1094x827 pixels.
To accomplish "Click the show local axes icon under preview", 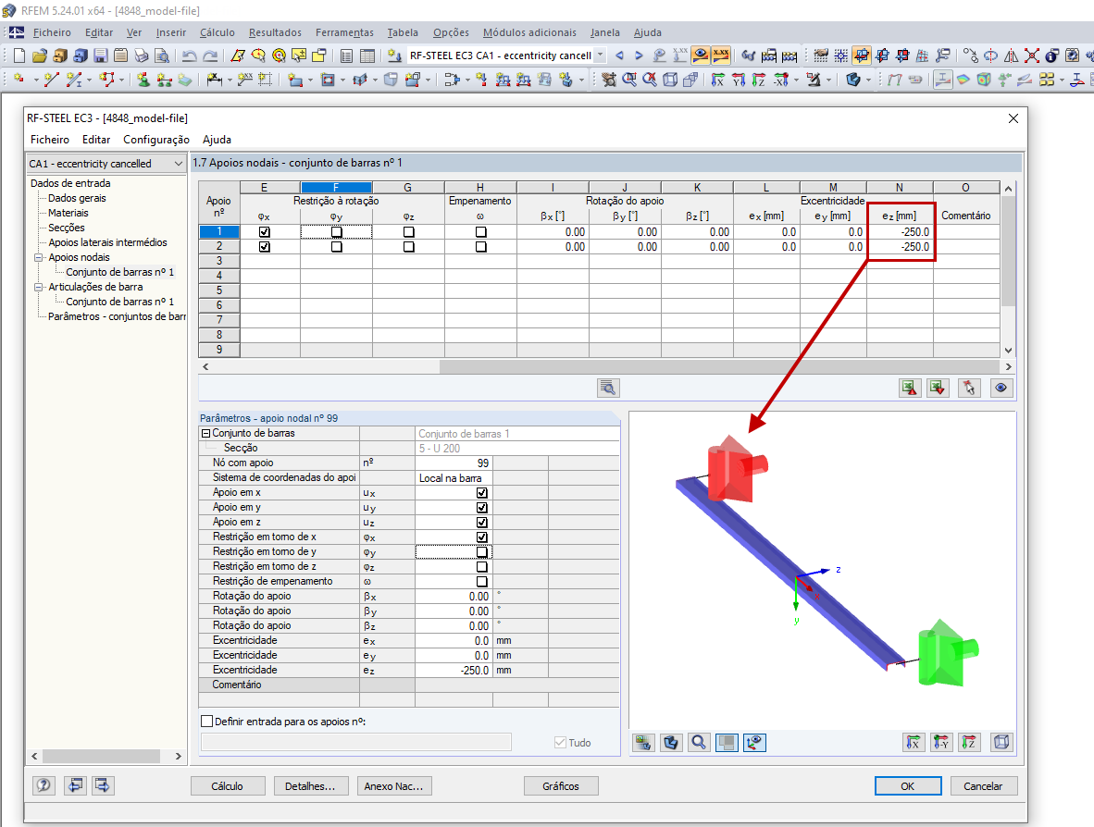I will pyautogui.click(x=754, y=743).
